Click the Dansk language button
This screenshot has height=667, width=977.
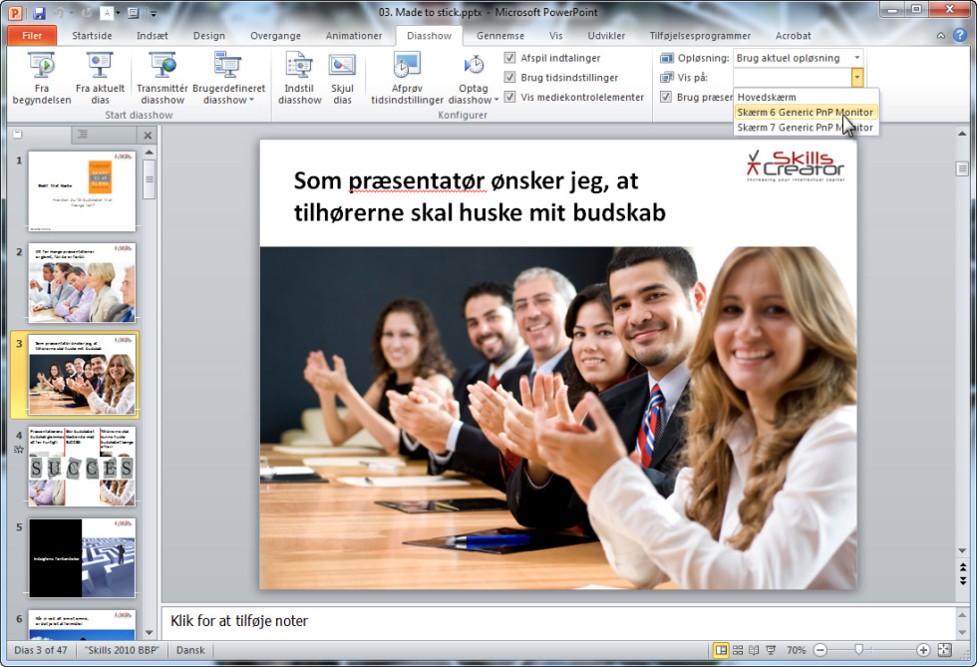pyautogui.click(x=189, y=649)
